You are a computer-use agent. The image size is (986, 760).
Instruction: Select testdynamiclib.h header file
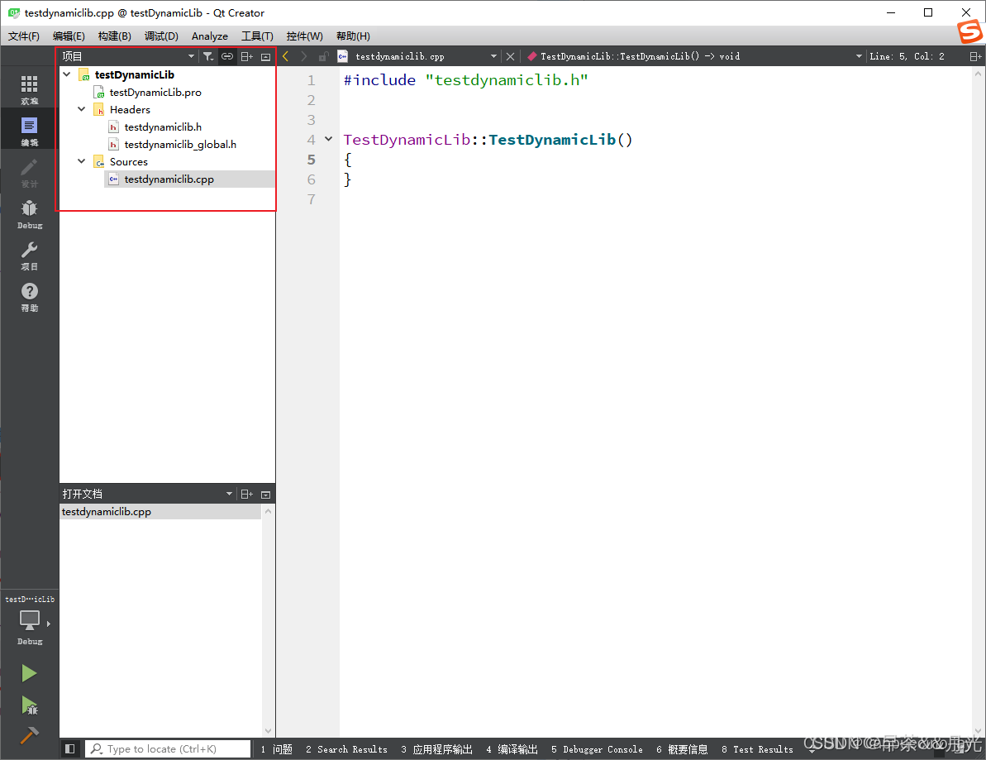(x=163, y=127)
